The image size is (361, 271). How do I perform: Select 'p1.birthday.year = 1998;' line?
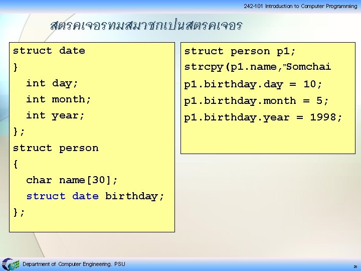[x=263, y=117]
